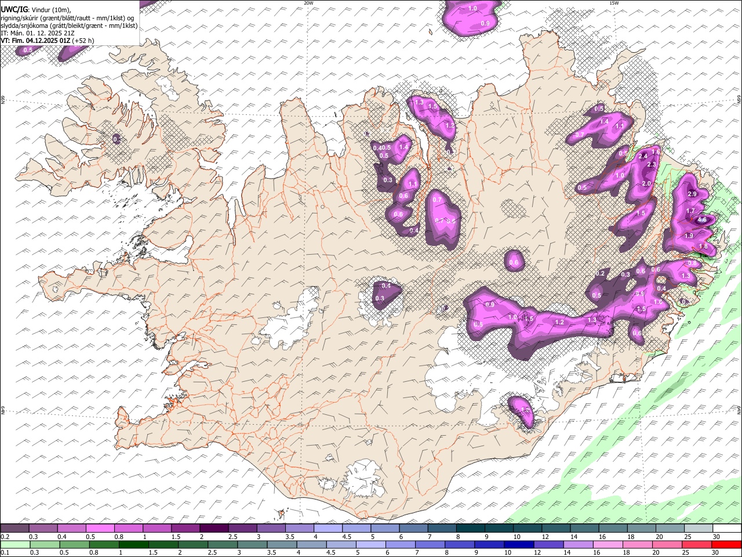Click the 1.8 snowfall value
742x557 pixels.
tap(703, 247)
